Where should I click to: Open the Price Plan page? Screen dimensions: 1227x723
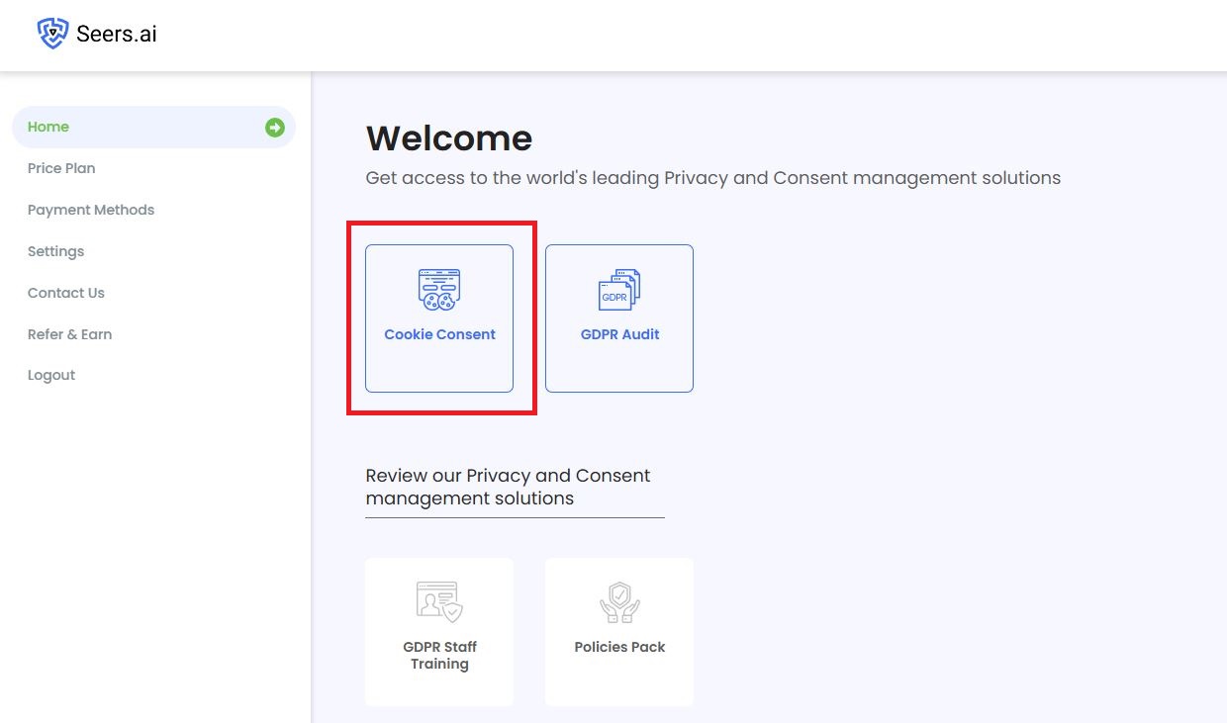point(61,168)
